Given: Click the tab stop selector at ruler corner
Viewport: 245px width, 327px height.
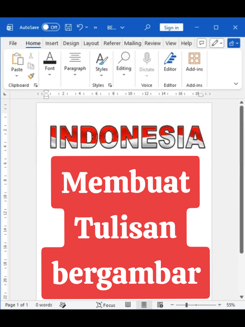Looking at the screenshot, I should click(5, 94).
